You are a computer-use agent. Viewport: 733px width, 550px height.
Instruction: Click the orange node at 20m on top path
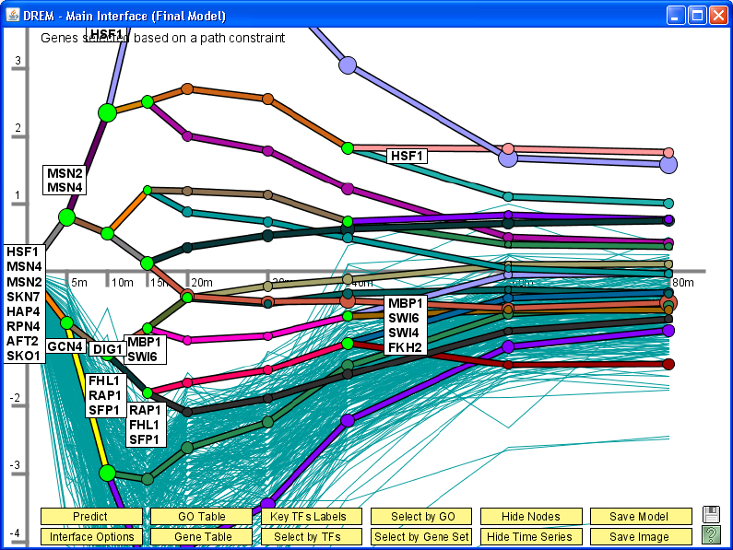(187, 88)
